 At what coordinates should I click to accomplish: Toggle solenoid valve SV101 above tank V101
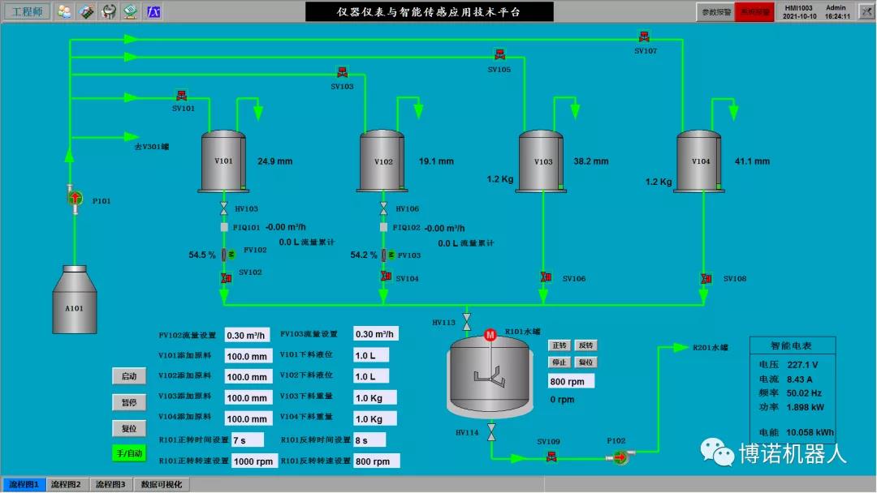point(182,95)
